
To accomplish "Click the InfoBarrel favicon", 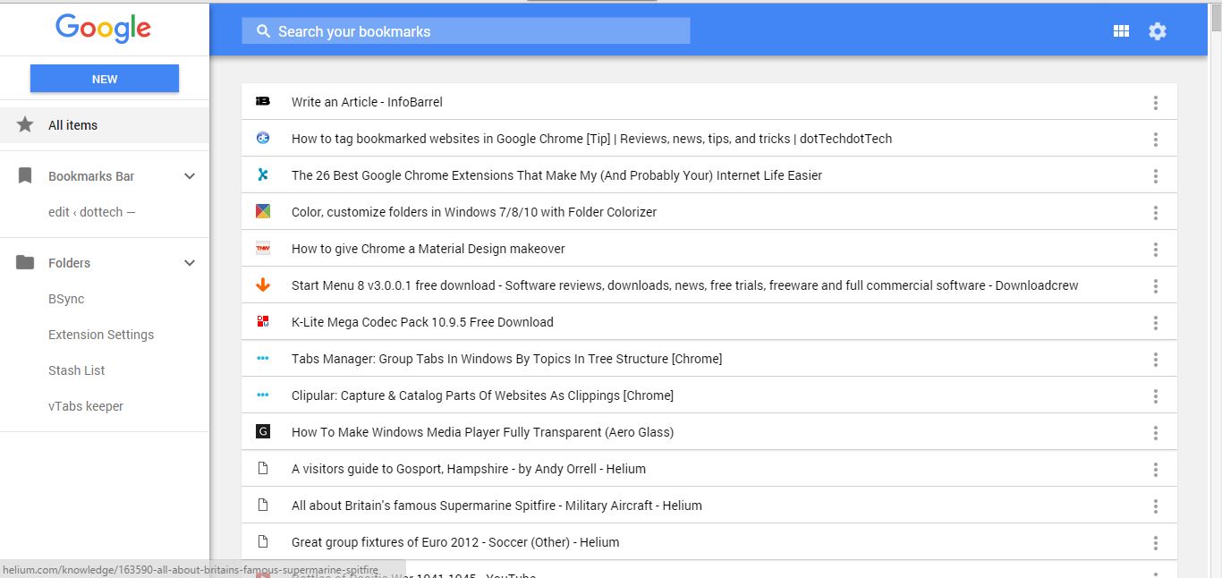I will point(262,101).
